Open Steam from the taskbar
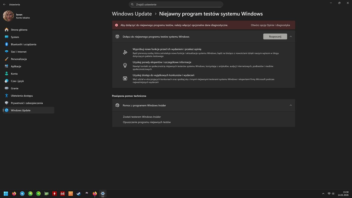This screenshot has height=198, width=352. point(79,194)
